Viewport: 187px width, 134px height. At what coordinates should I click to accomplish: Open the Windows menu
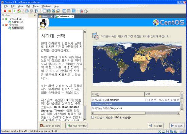(46, 6)
